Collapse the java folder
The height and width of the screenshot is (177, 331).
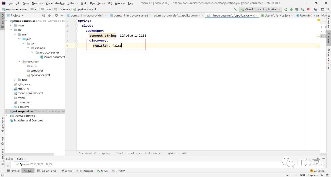click(19, 39)
